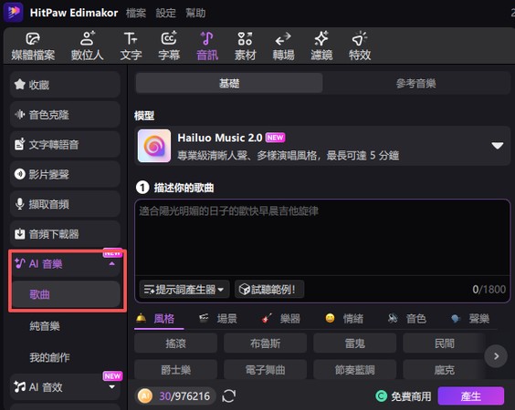Open the 幫助 help menu
The width and height of the screenshot is (515, 410).
pyautogui.click(x=195, y=13)
